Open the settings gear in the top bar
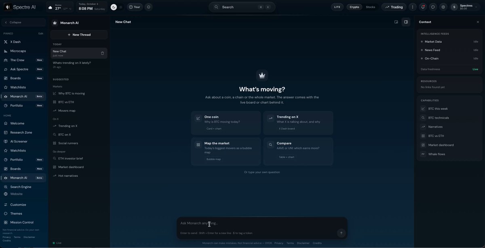This screenshot has height=248, width=485. [x=443, y=7]
